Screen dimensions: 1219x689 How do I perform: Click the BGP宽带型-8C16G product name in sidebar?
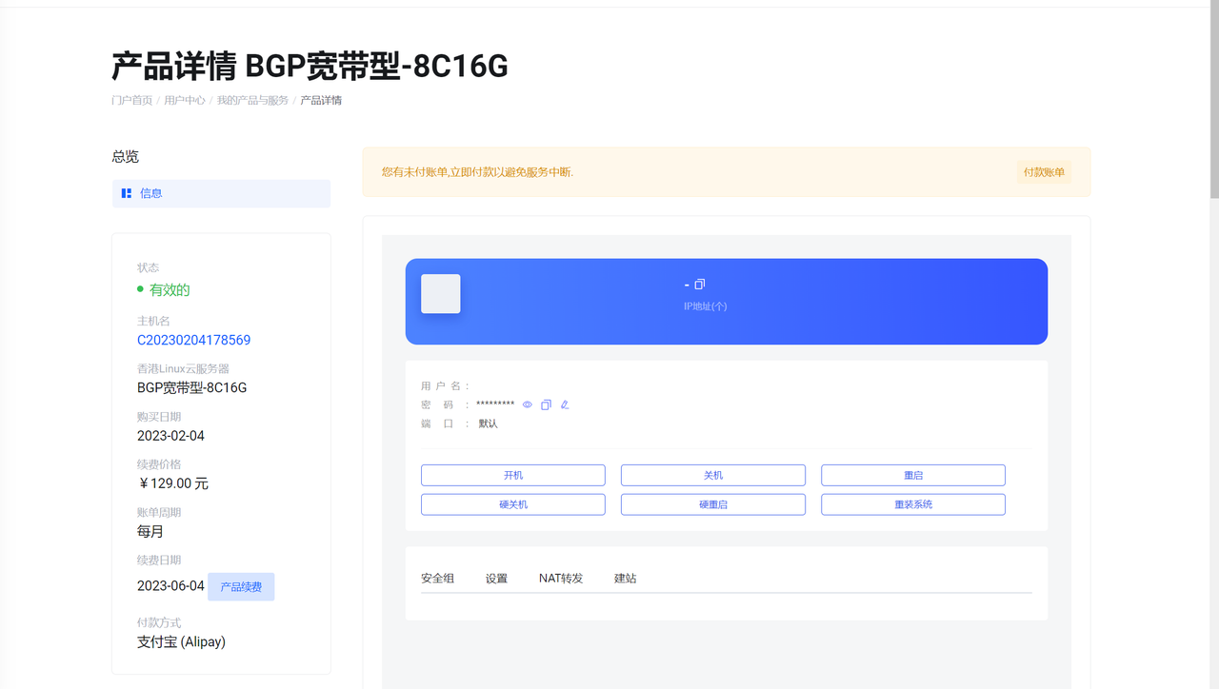point(191,387)
